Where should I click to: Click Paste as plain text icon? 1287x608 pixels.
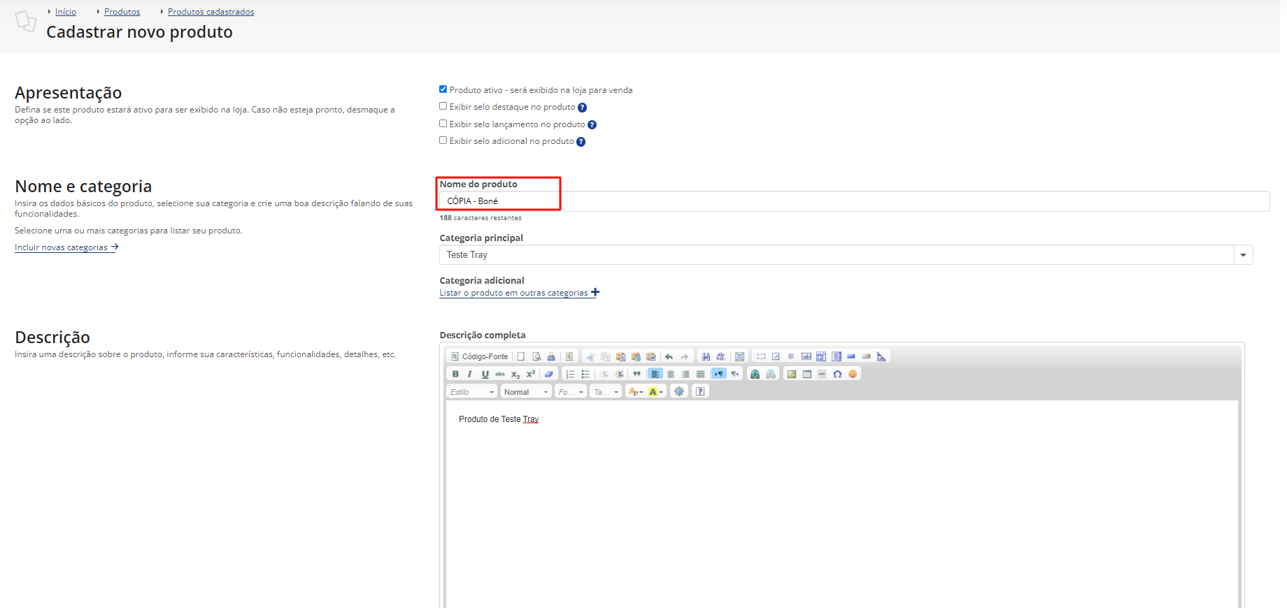point(636,356)
